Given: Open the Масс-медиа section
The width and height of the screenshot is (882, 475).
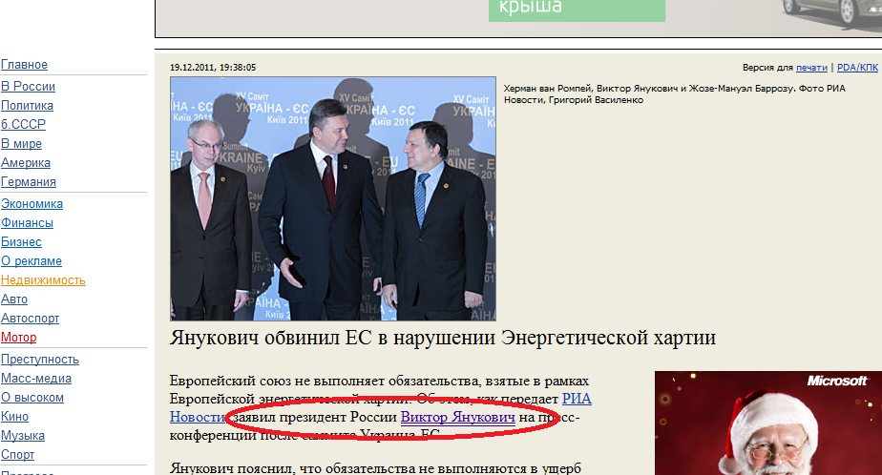Looking at the screenshot, I should 36,379.
